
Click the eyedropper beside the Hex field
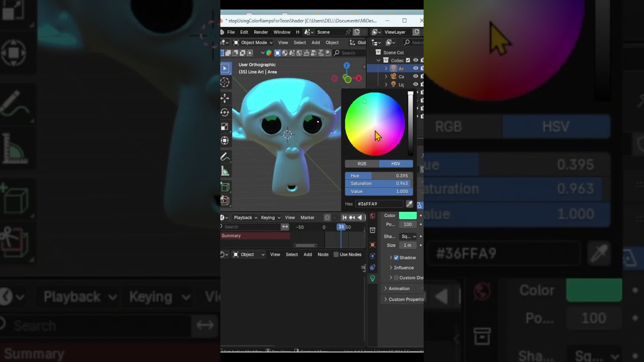pyautogui.click(x=409, y=204)
